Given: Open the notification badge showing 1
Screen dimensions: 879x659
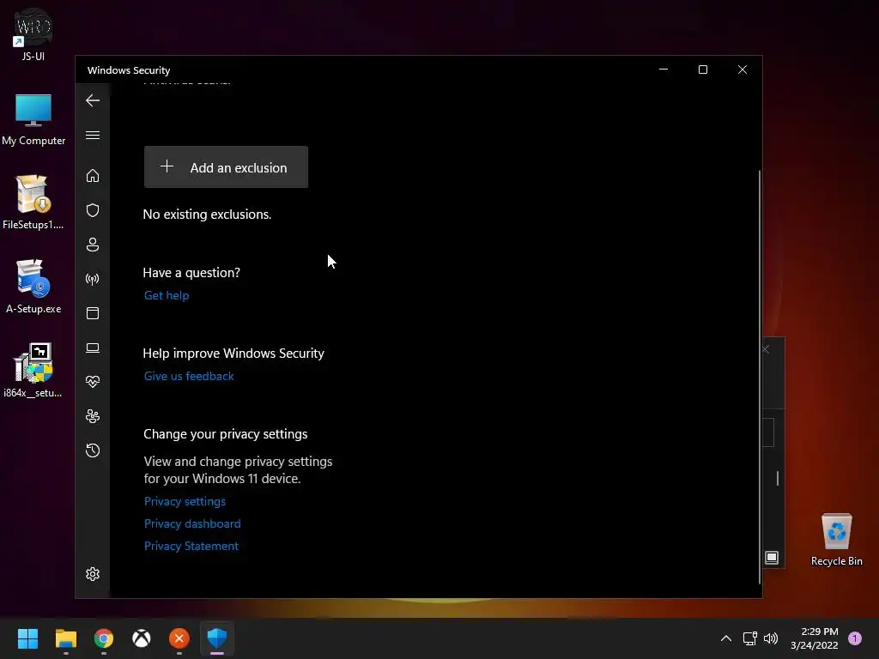Looking at the screenshot, I should (855, 638).
